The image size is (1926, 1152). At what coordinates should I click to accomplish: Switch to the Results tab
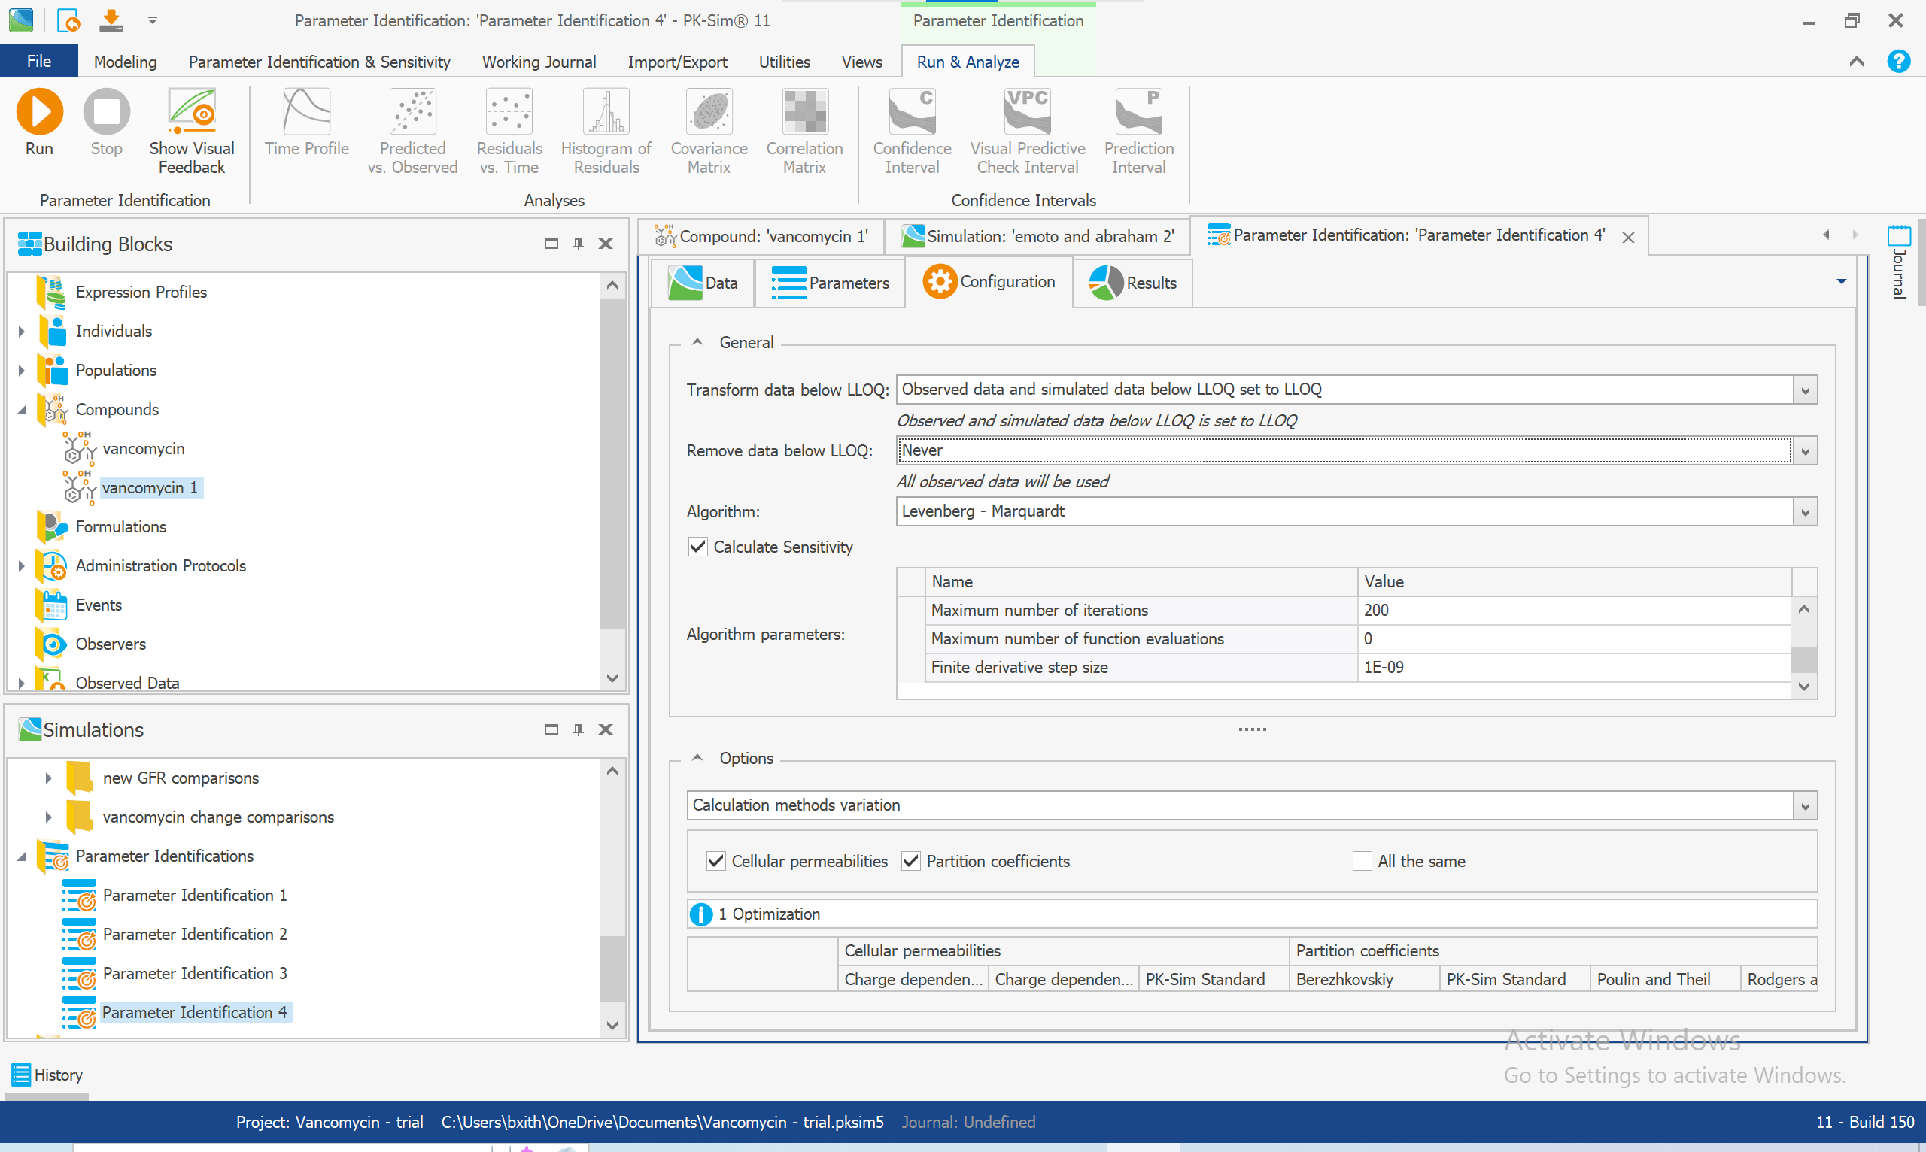(1132, 283)
